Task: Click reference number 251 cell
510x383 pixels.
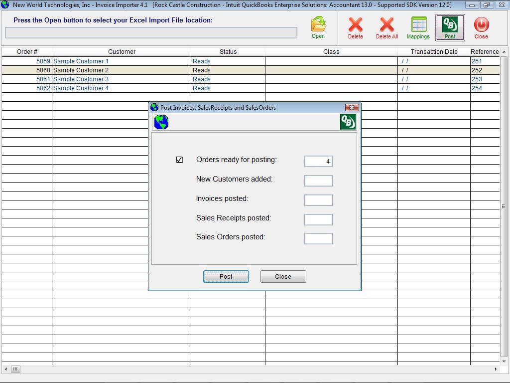Action: pos(485,61)
